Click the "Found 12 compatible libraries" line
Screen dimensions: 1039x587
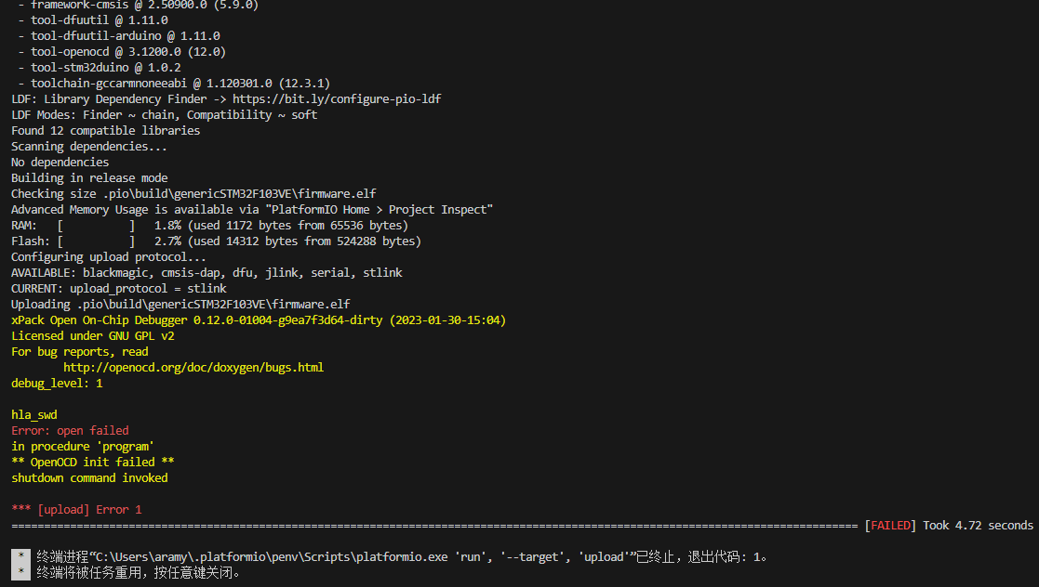(x=105, y=131)
